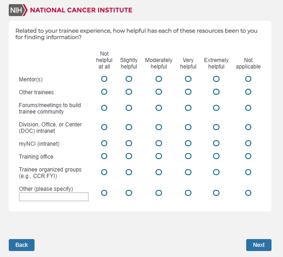This screenshot has width=283, height=257.
Task: Select Not helpful at all for Mentor(s)
Action: [104, 79]
